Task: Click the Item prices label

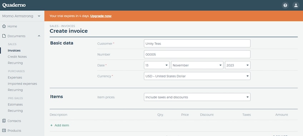Action: point(106,97)
